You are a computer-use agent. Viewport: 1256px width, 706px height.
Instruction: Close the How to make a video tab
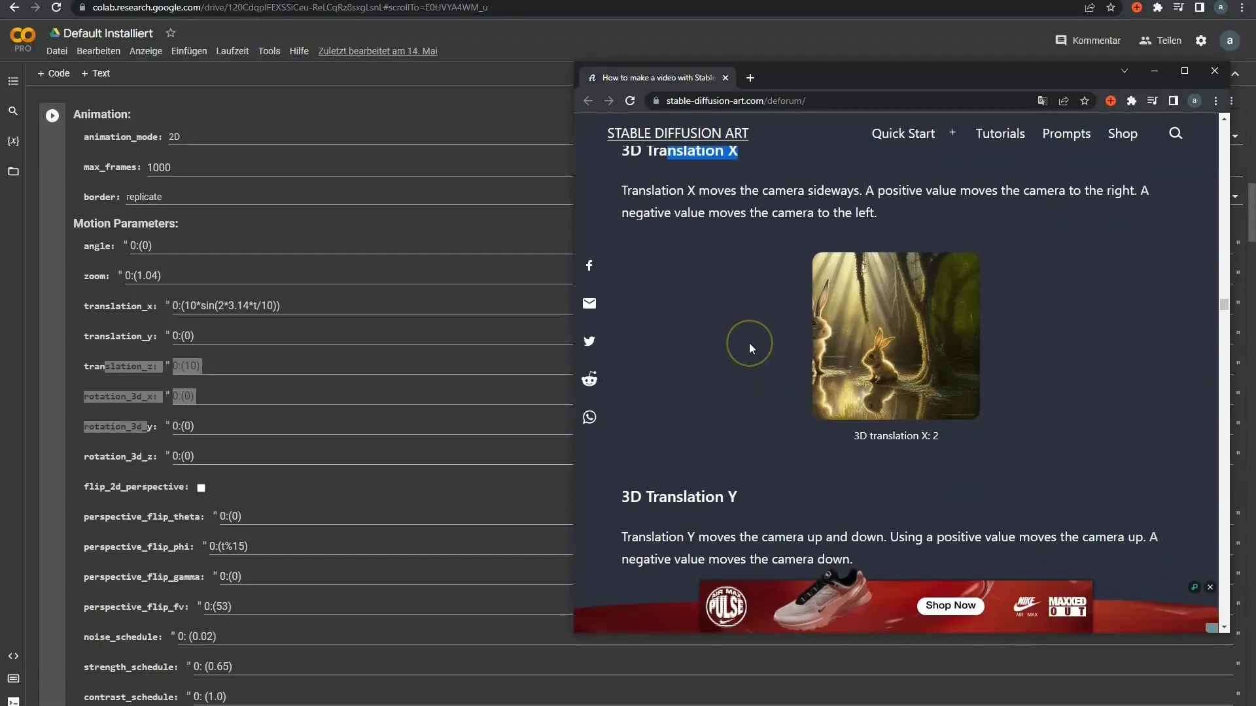click(725, 78)
